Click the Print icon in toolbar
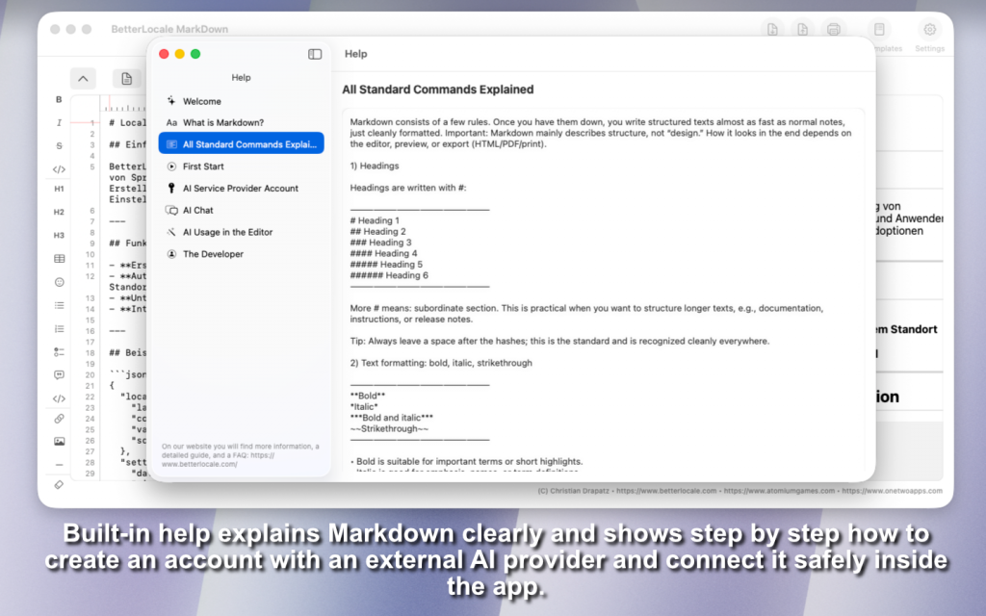Viewport: 986px width, 616px height. click(x=834, y=30)
